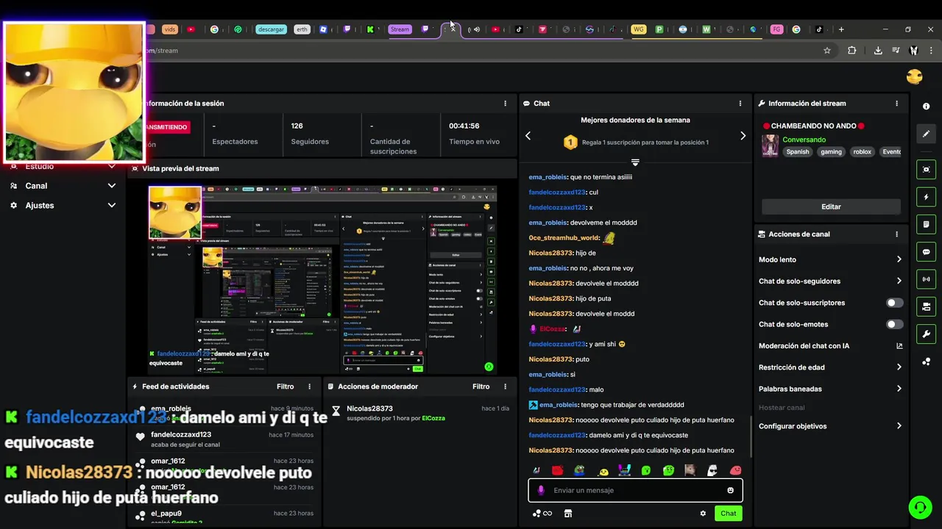942x529 pixels.
Task: Click the three-dots icon at sidebar bottom
Action: 926,361
